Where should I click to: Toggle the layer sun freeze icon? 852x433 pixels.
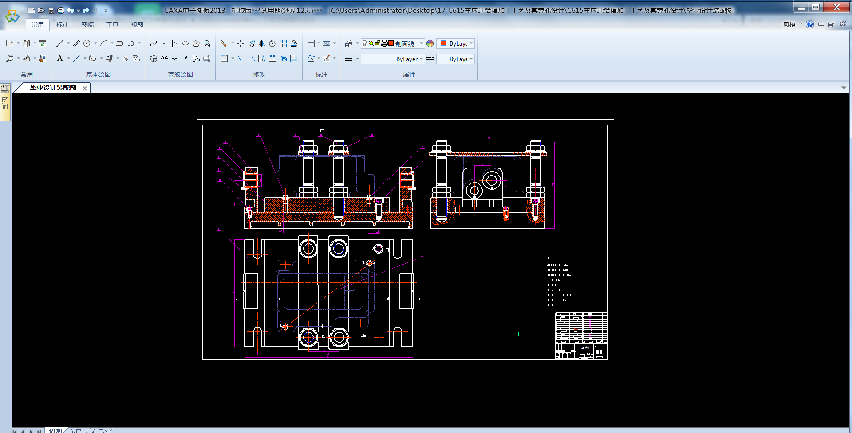click(371, 43)
